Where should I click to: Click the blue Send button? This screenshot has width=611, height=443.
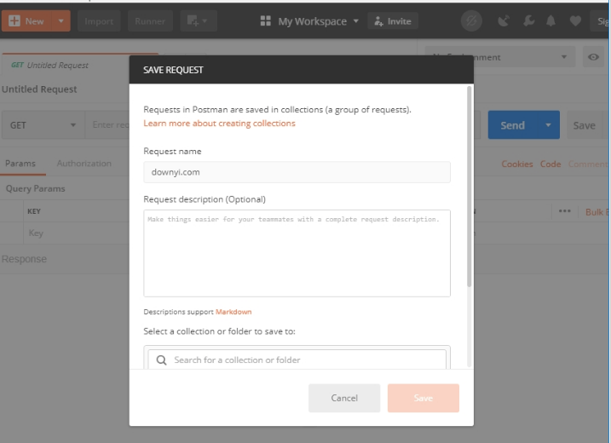click(x=512, y=125)
